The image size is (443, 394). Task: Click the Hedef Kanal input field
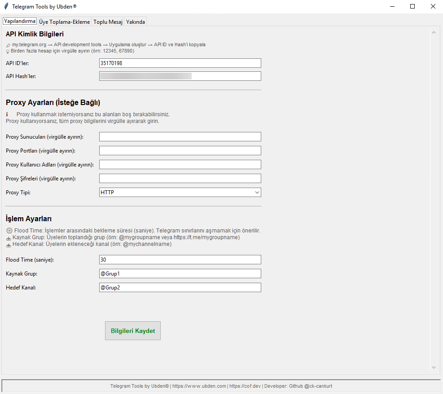180,288
